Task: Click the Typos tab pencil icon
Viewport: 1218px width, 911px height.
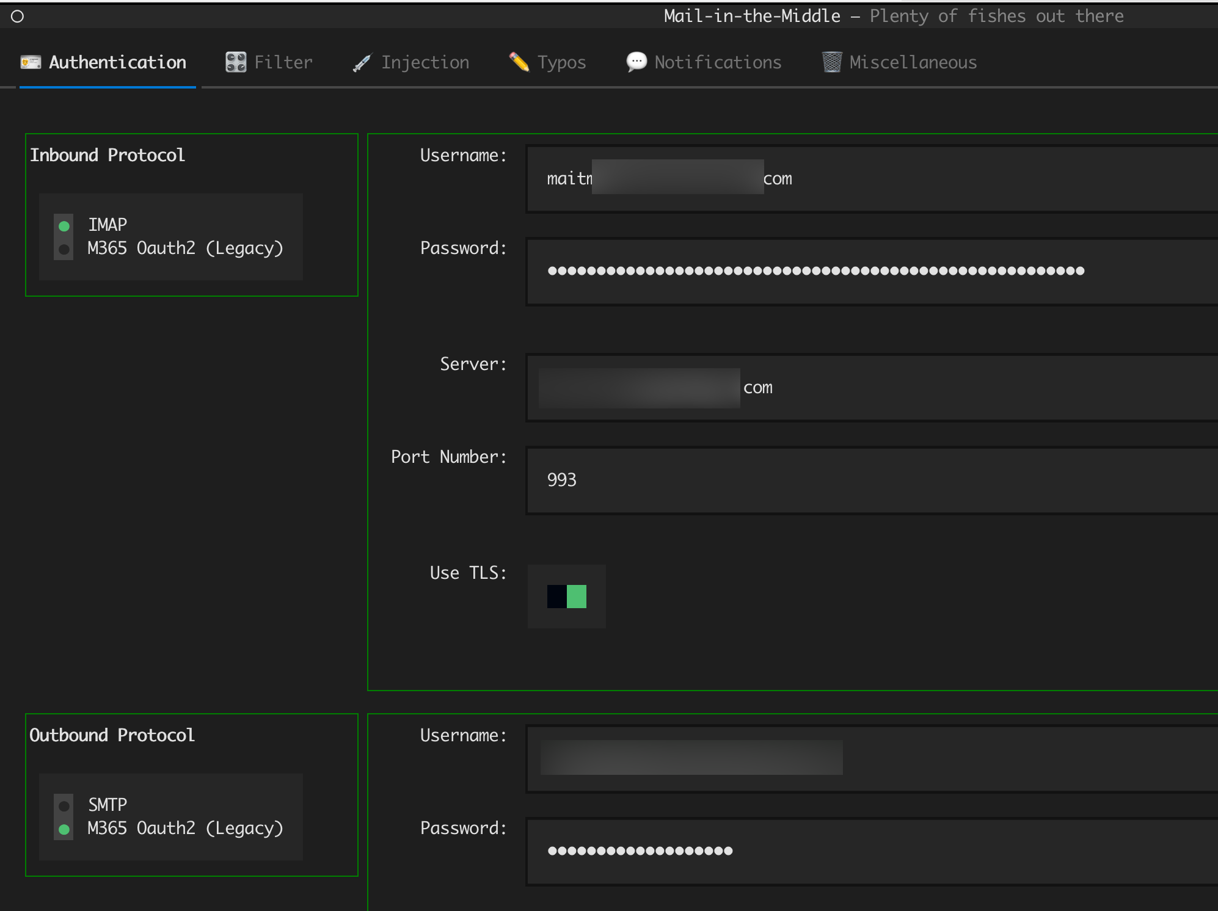Action: click(519, 62)
